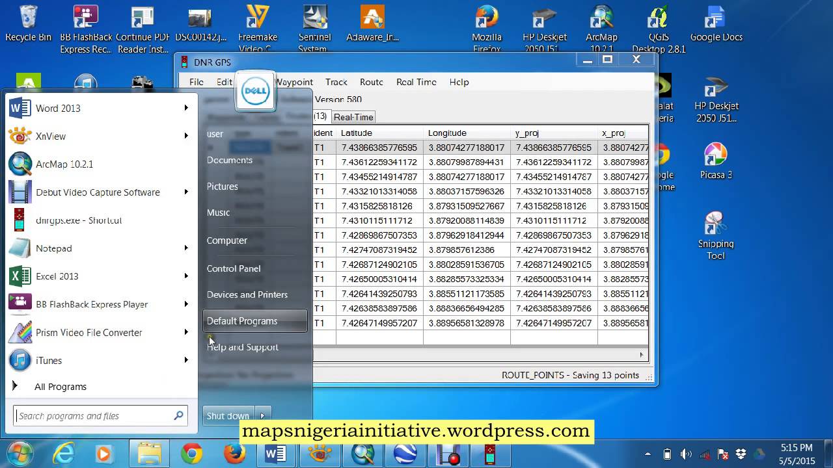The width and height of the screenshot is (833, 468).
Task: Open Edit menu in DNR GPS
Action: tap(225, 82)
